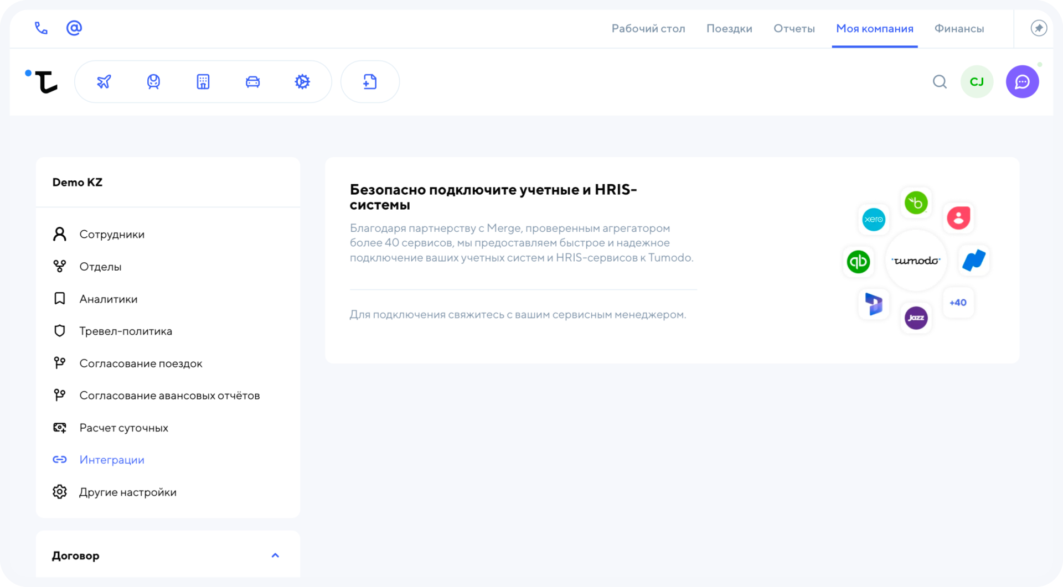The height and width of the screenshot is (587, 1063).
Task: Click the +40 services badge
Action: tap(958, 303)
